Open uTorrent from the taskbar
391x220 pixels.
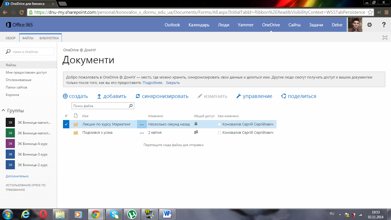click(132, 214)
